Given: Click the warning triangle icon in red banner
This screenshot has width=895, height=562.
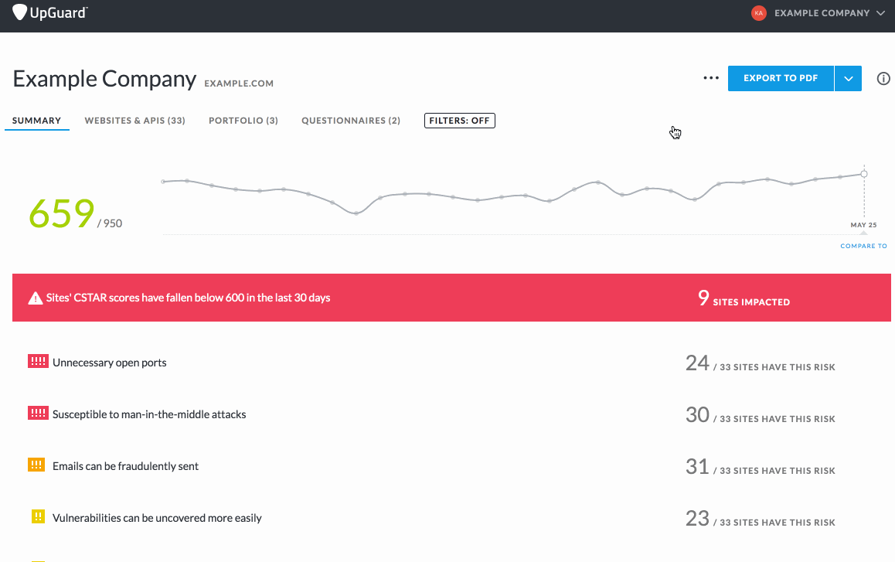Looking at the screenshot, I should (x=36, y=298).
